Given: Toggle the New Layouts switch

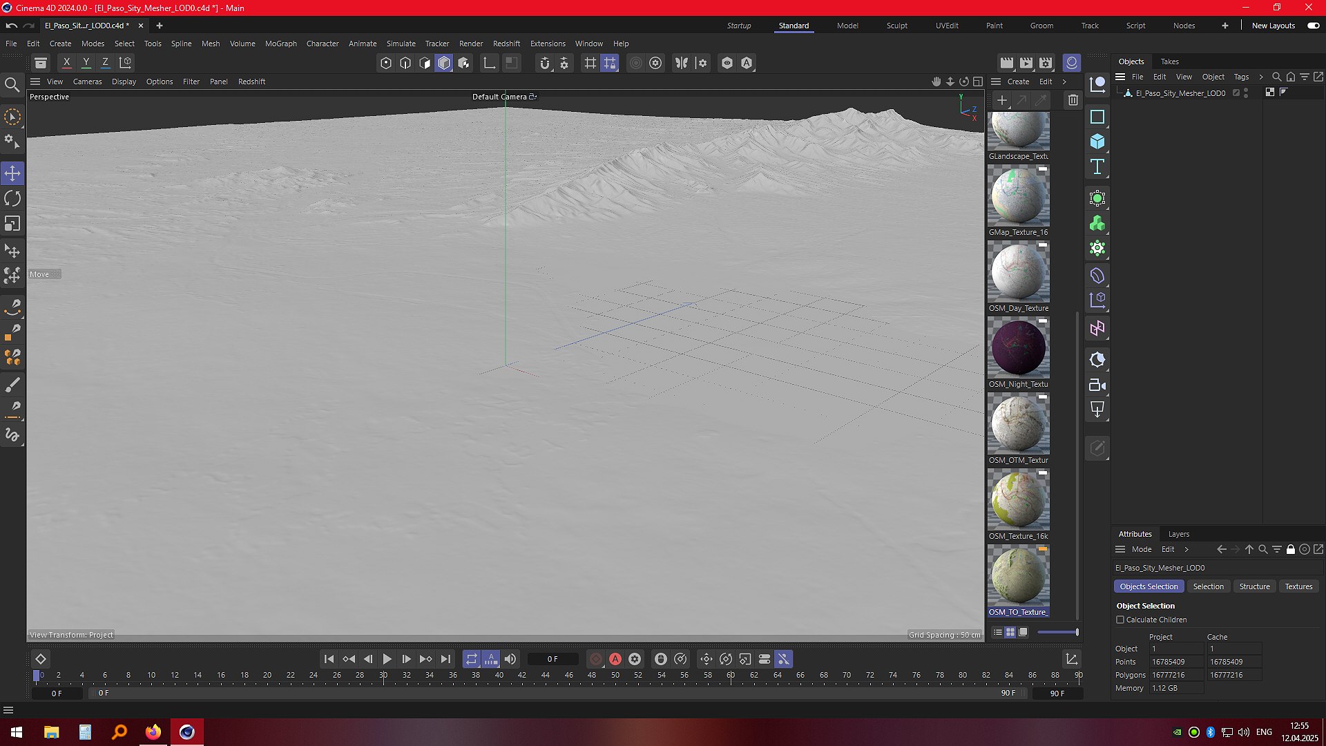Looking at the screenshot, I should (x=1313, y=26).
